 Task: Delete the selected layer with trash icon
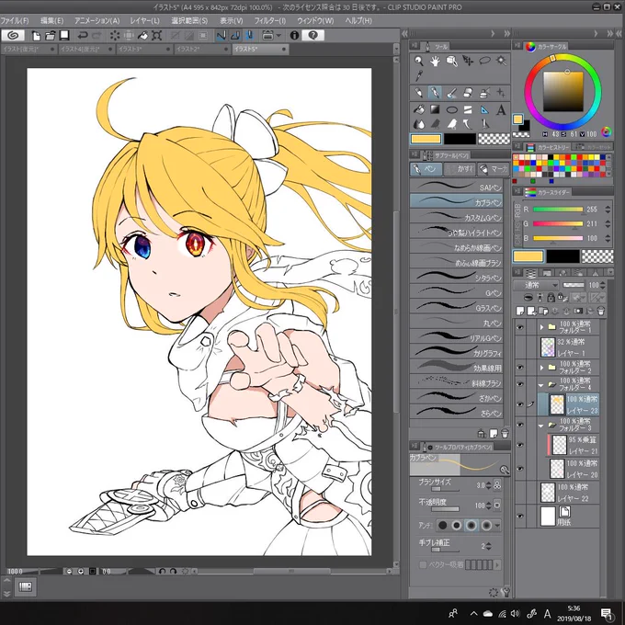point(601,311)
